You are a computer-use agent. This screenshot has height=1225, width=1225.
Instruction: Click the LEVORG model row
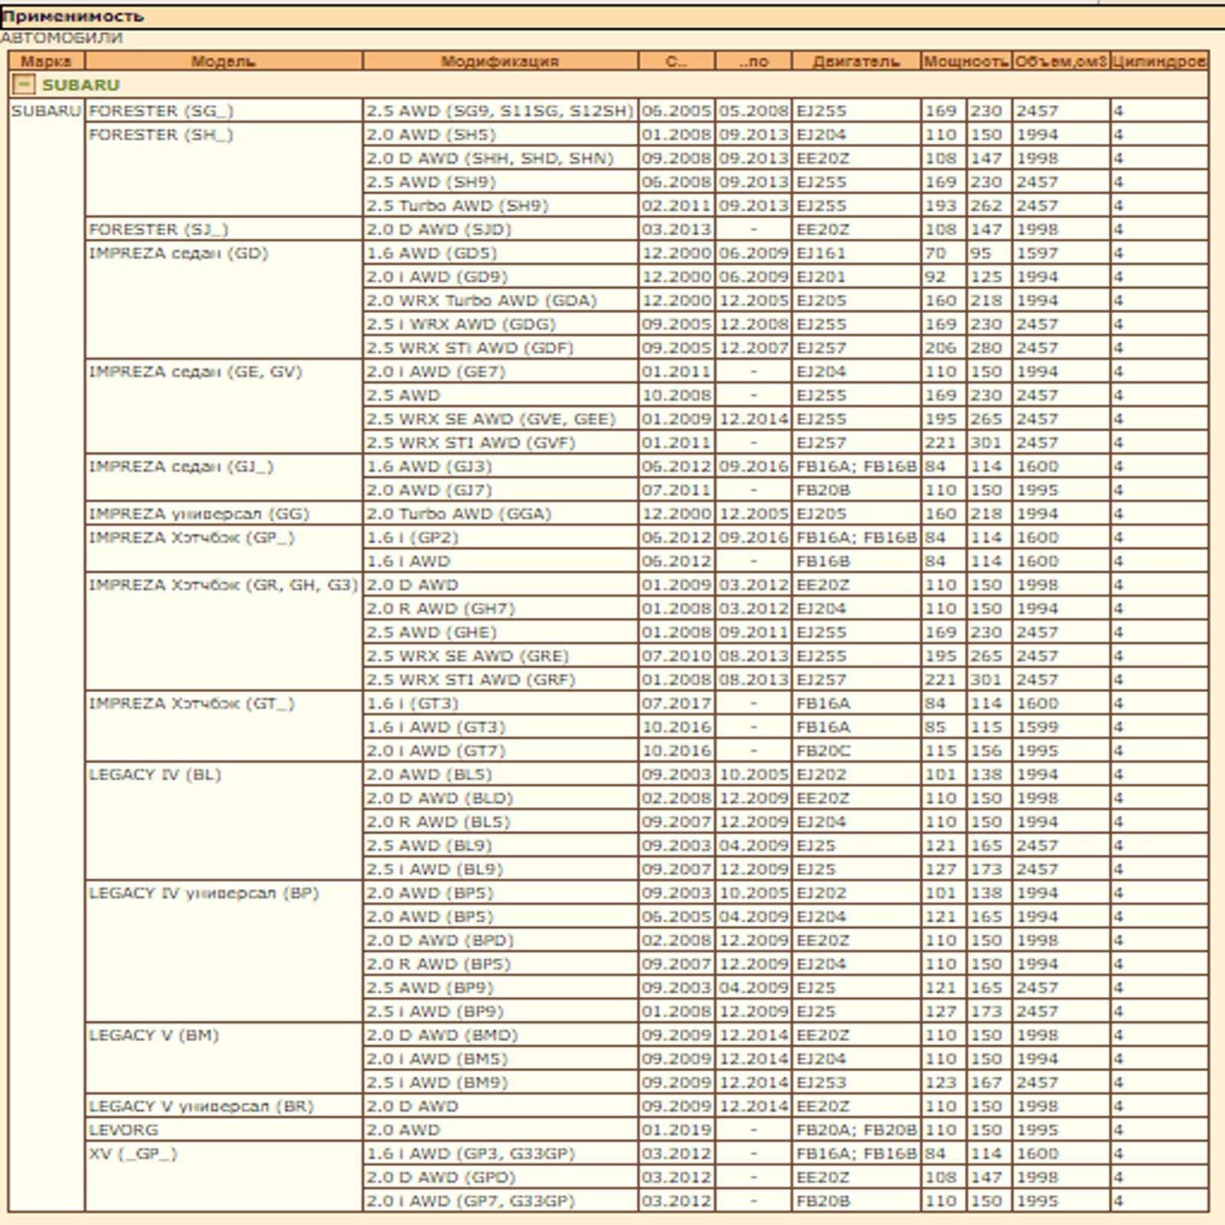(x=124, y=1130)
